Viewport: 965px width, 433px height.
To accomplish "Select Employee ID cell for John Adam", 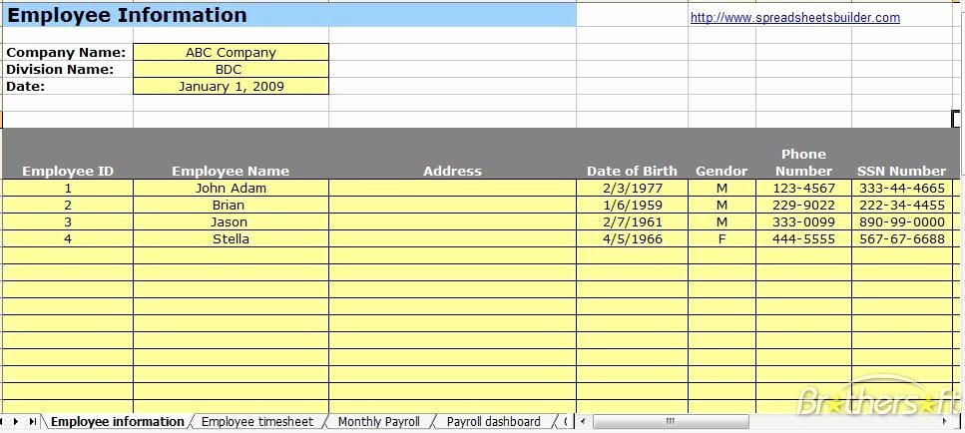I will point(68,189).
